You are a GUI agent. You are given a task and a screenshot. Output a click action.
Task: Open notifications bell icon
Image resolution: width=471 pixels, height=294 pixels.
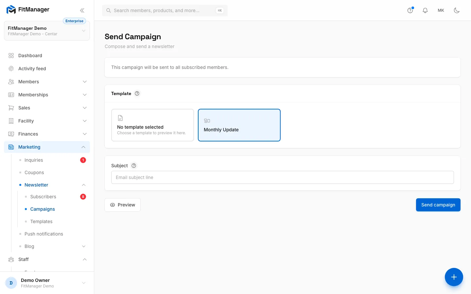tap(425, 10)
